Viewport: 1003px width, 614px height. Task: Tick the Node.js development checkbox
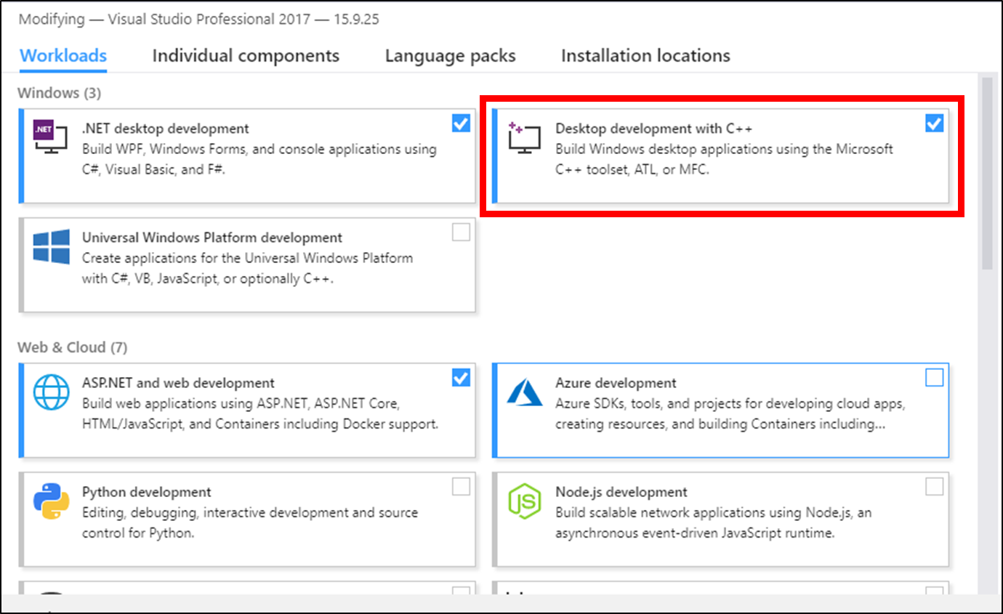[934, 487]
